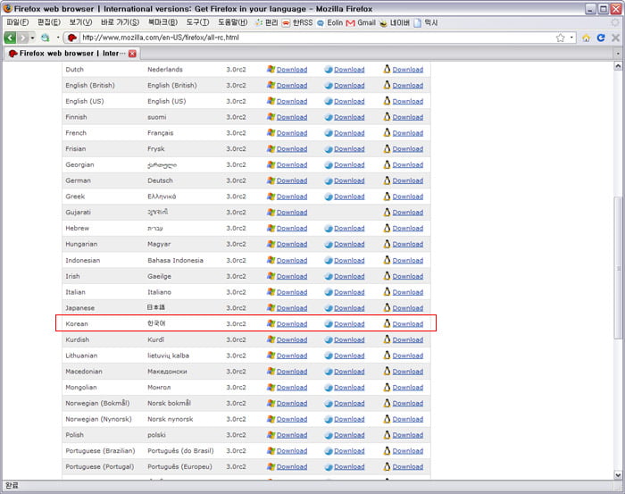The width and height of the screenshot is (625, 494).
Task: Click the Mac icon in the Italian row
Action: click(x=329, y=292)
